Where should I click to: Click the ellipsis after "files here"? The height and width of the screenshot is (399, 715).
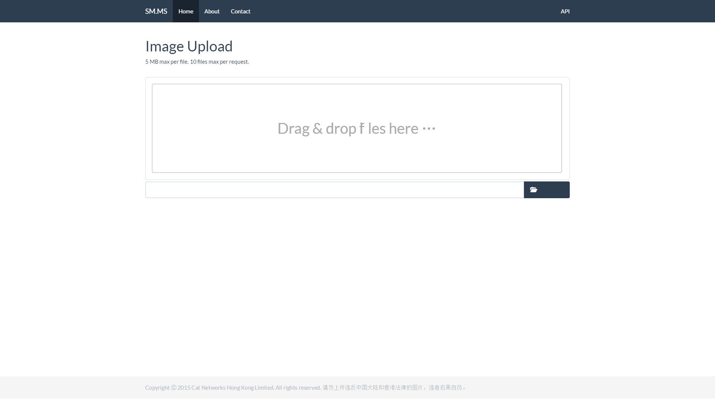[x=429, y=129]
